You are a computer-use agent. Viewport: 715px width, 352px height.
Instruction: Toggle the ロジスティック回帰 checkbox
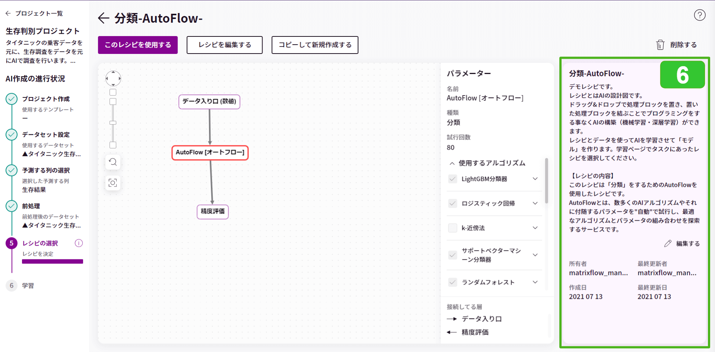(452, 203)
